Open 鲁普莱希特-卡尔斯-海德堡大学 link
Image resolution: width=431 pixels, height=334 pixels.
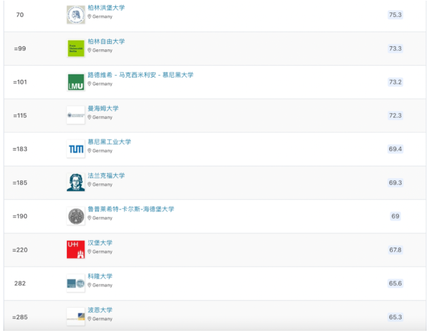[x=131, y=209]
